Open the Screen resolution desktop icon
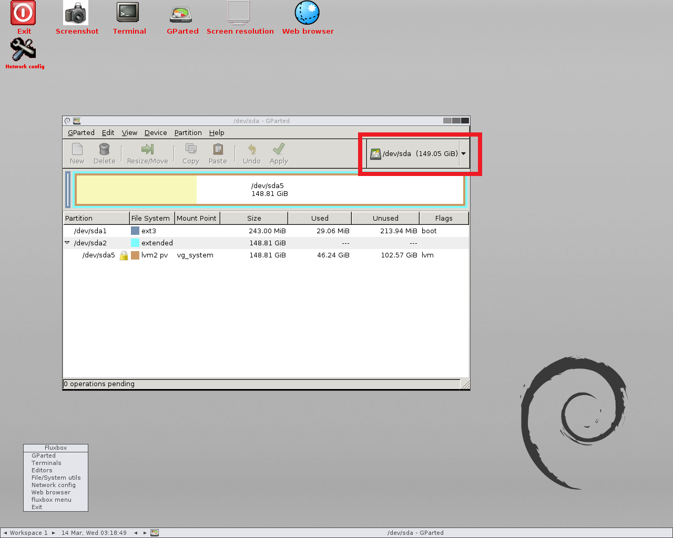This screenshot has height=538, width=673. [x=238, y=13]
